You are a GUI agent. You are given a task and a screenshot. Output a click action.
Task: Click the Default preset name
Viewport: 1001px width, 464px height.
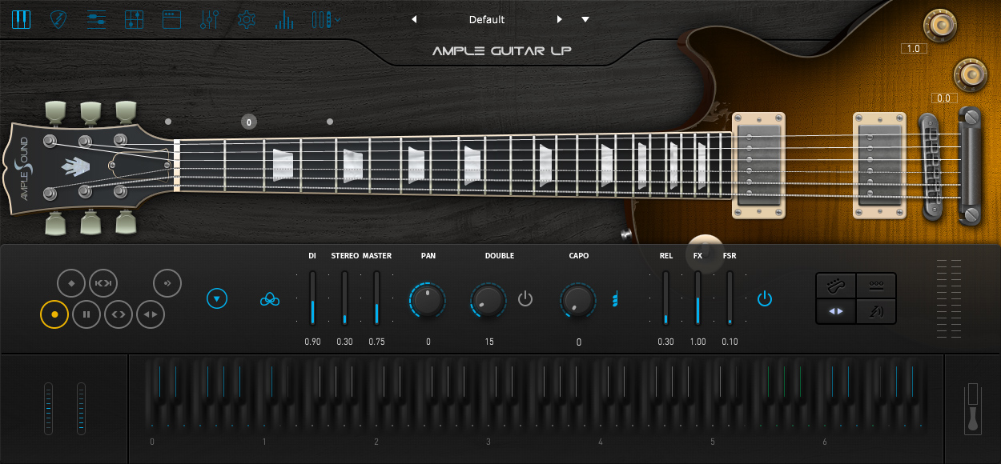click(487, 19)
